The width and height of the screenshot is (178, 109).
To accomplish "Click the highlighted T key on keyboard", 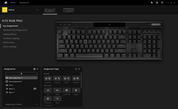I will [x=86, y=42].
